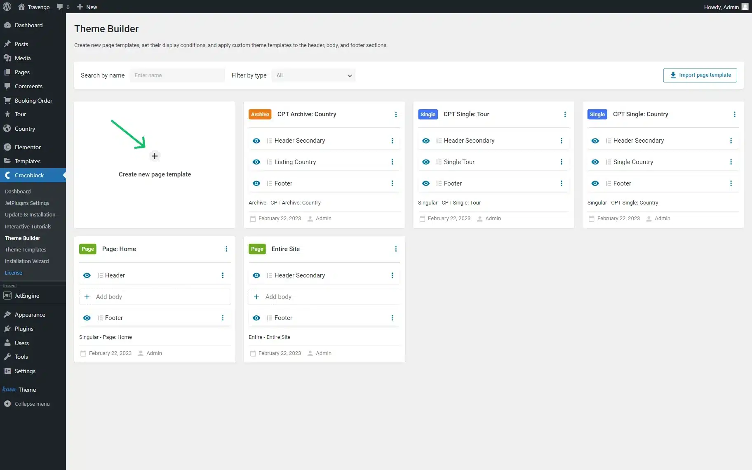Open the Posts menu item
This screenshot has height=470, width=752.
point(33,44)
